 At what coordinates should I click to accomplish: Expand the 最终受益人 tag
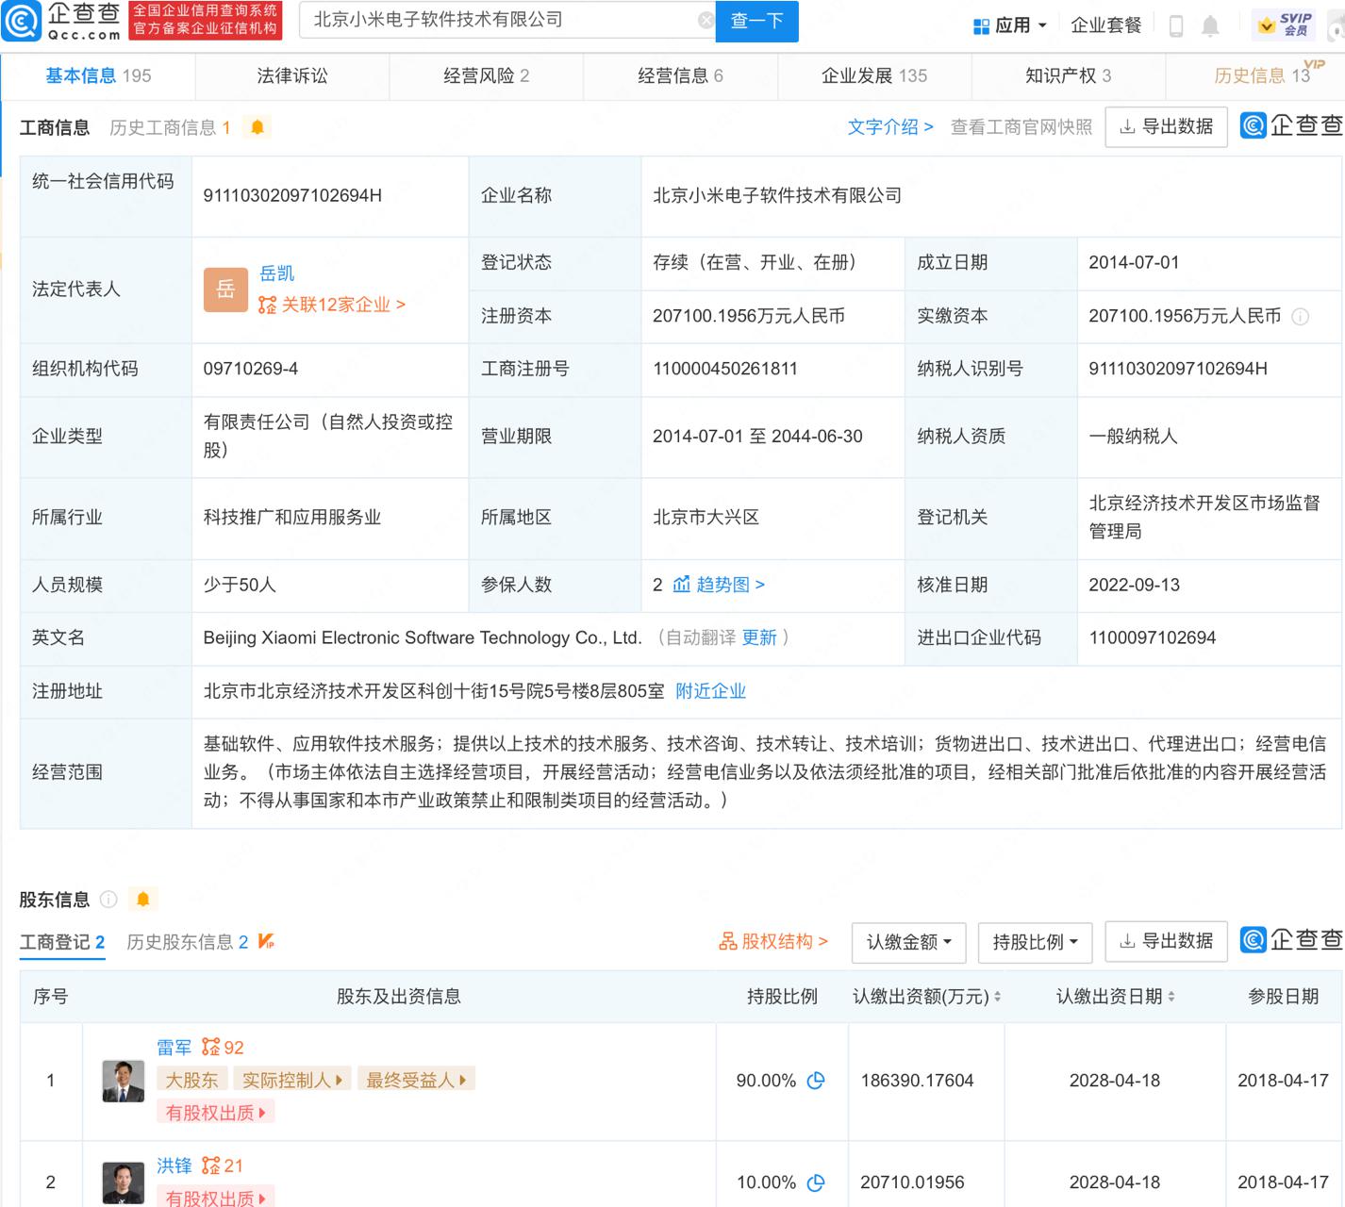(416, 1080)
